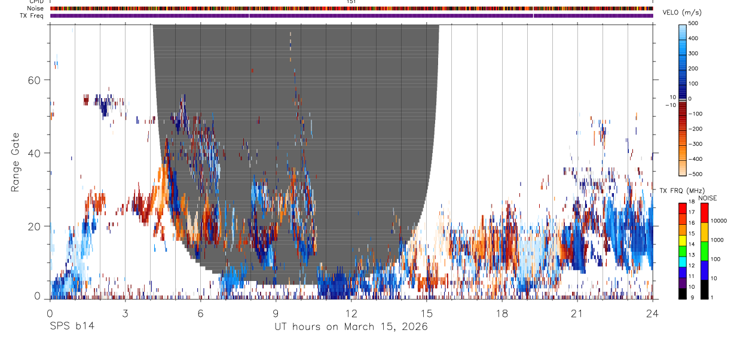Click the 1000 label on noise legend
734x339 pixels.
(717, 240)
